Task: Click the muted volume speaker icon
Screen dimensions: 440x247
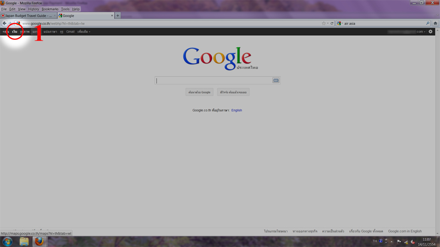Action: tap(412, 242)
